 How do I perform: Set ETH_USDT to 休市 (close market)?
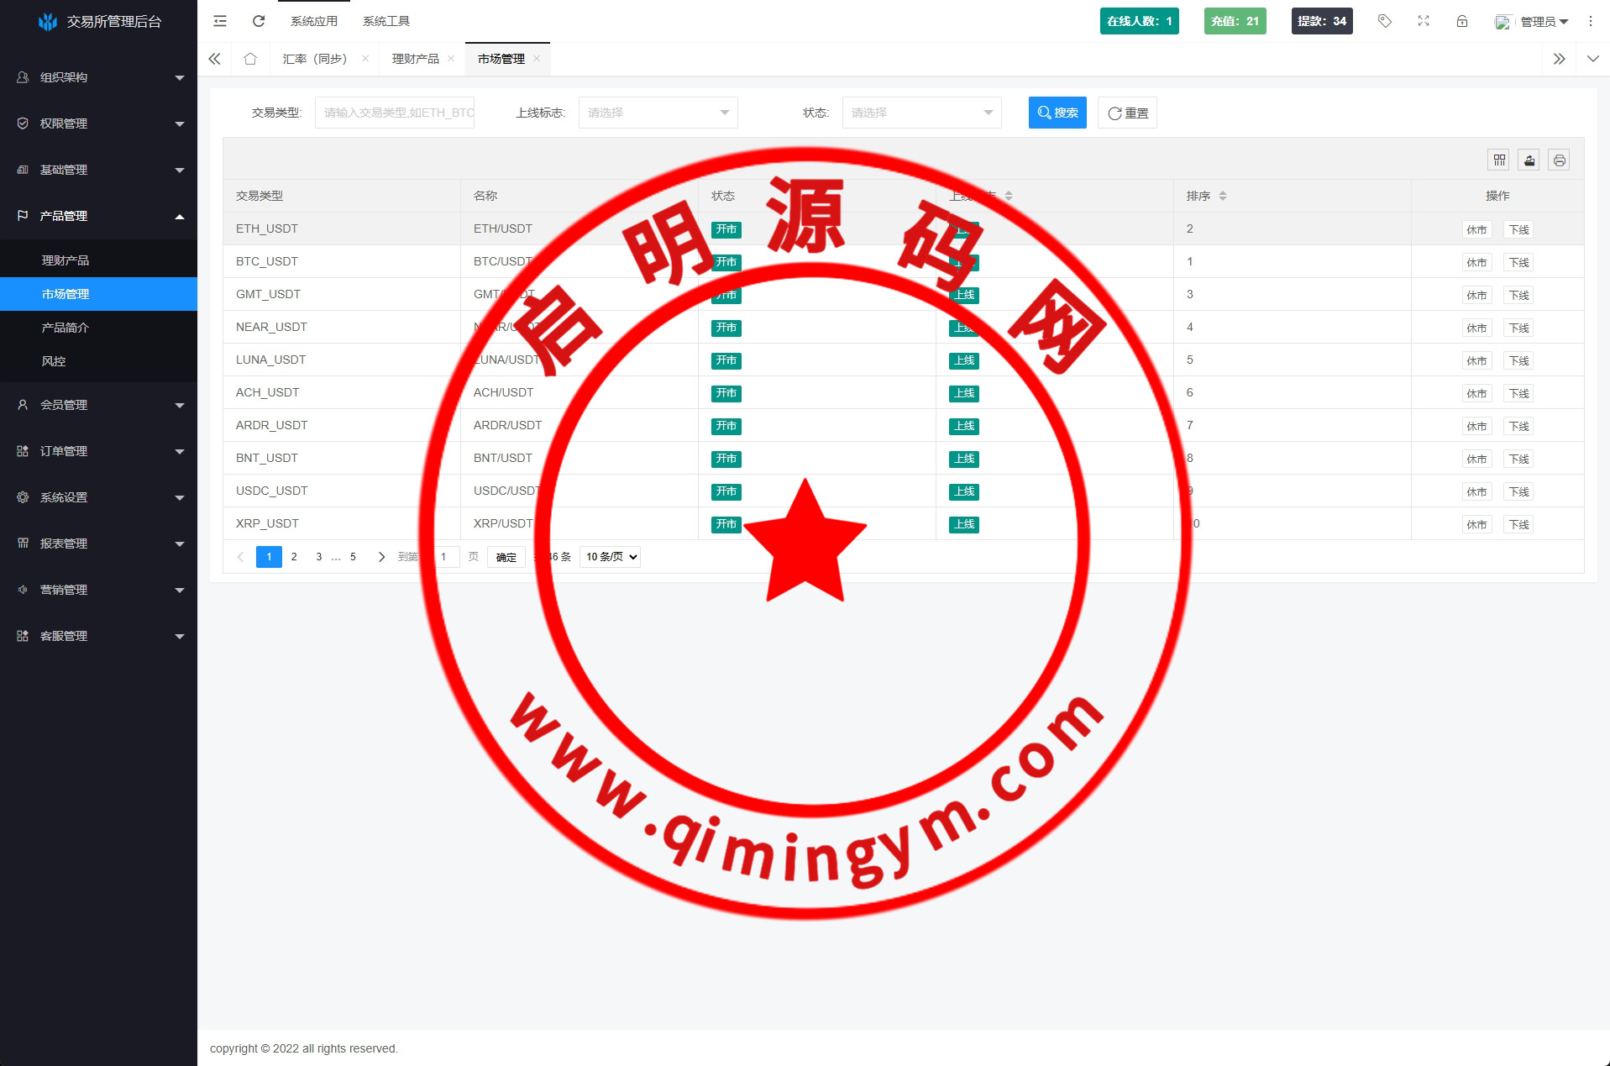[x=1476, y=229]
